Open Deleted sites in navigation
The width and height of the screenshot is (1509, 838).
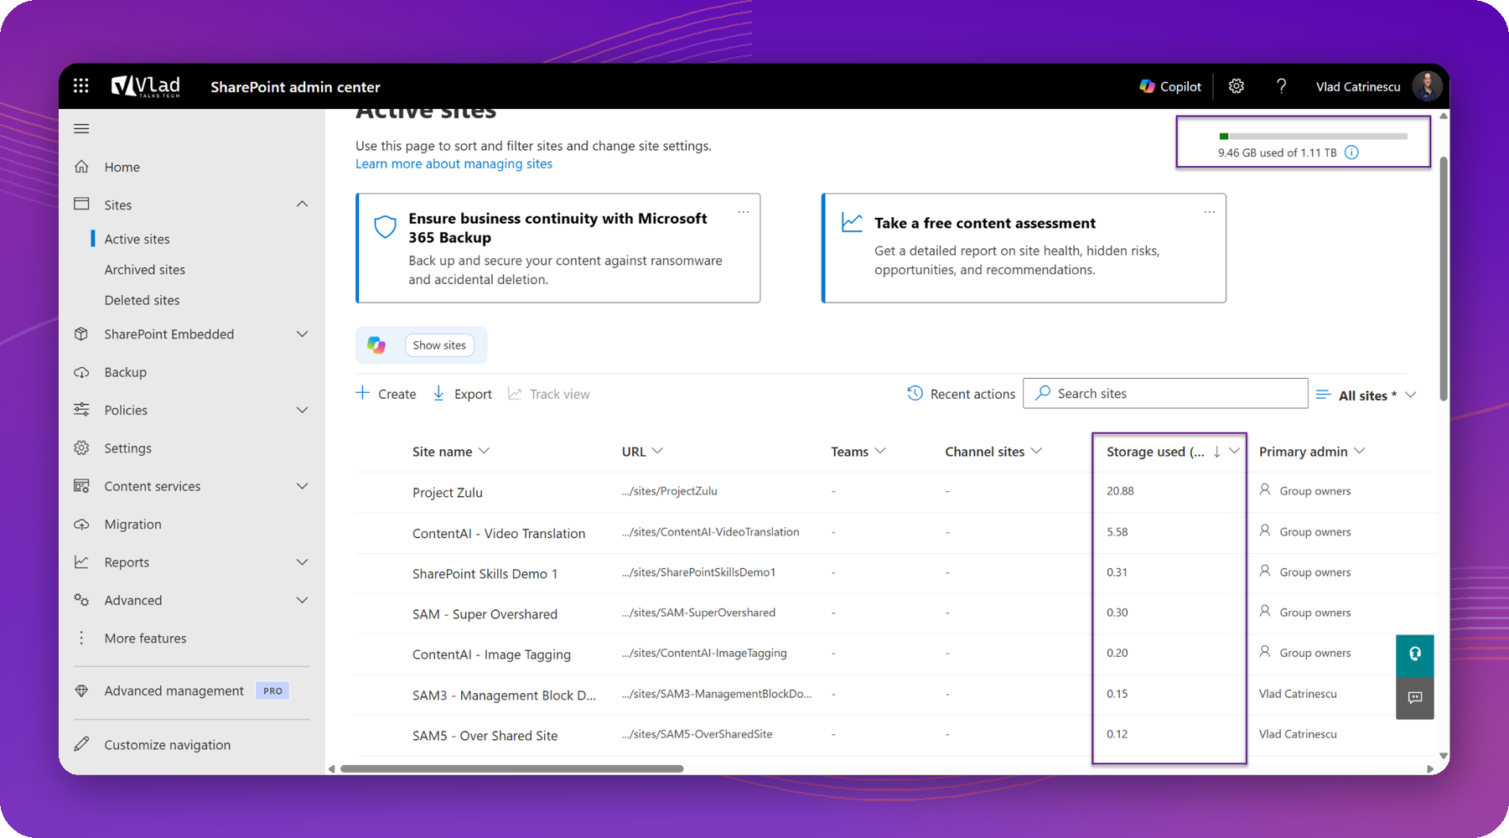tap(142, 300)
